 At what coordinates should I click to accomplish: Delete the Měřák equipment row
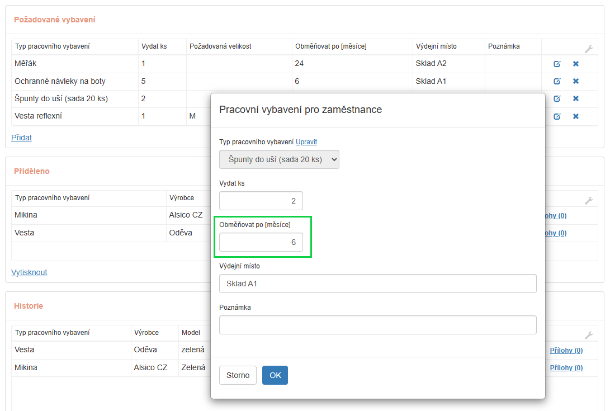point(575,64)
